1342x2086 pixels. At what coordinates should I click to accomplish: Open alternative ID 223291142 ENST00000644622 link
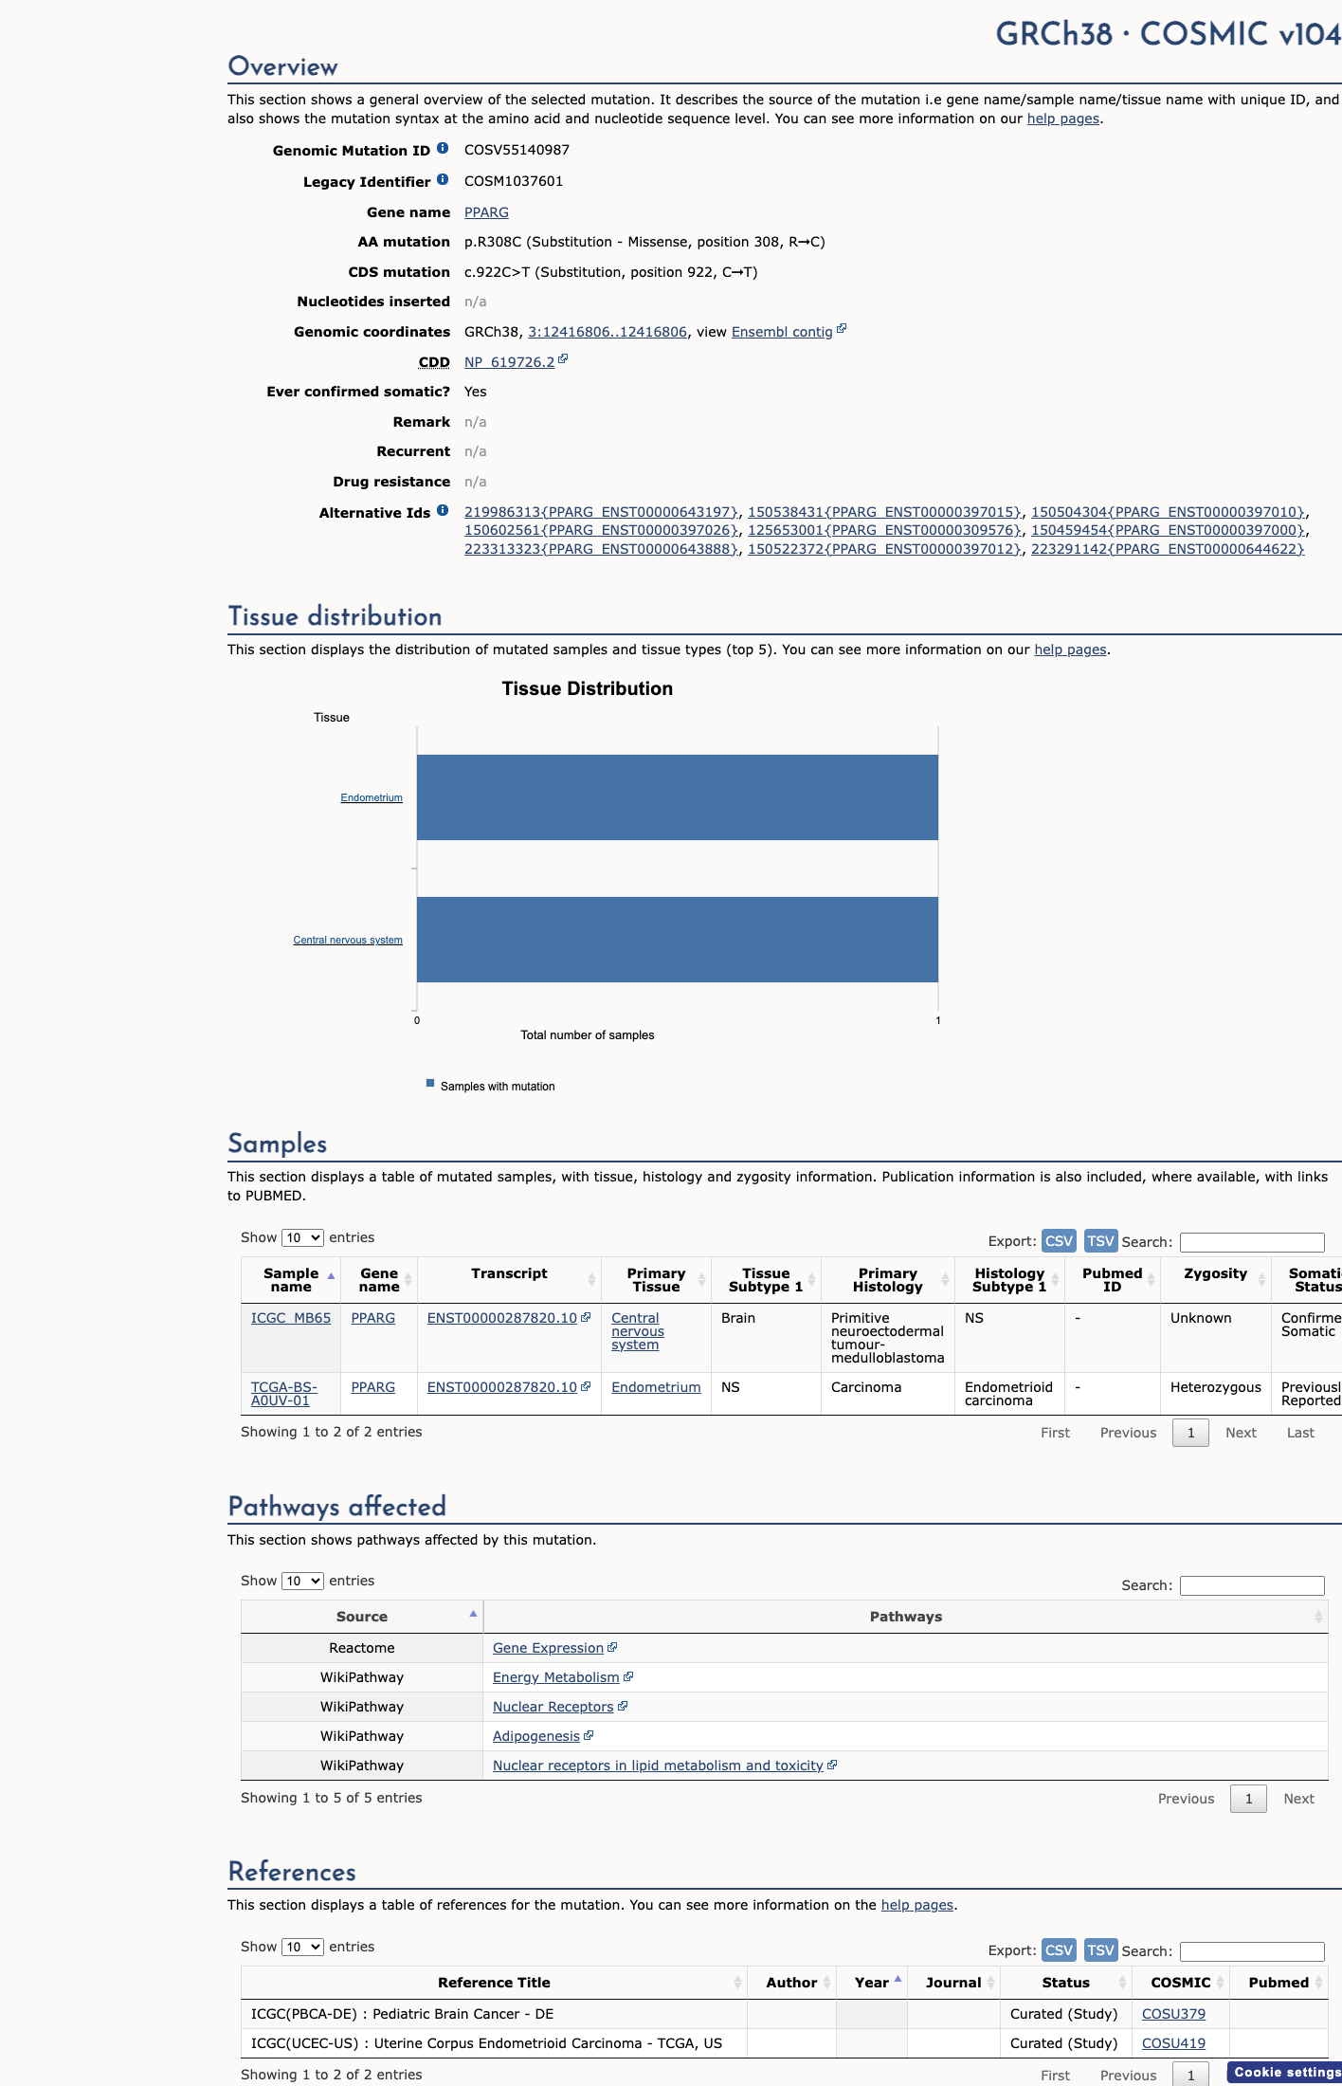click(1168, 549)
